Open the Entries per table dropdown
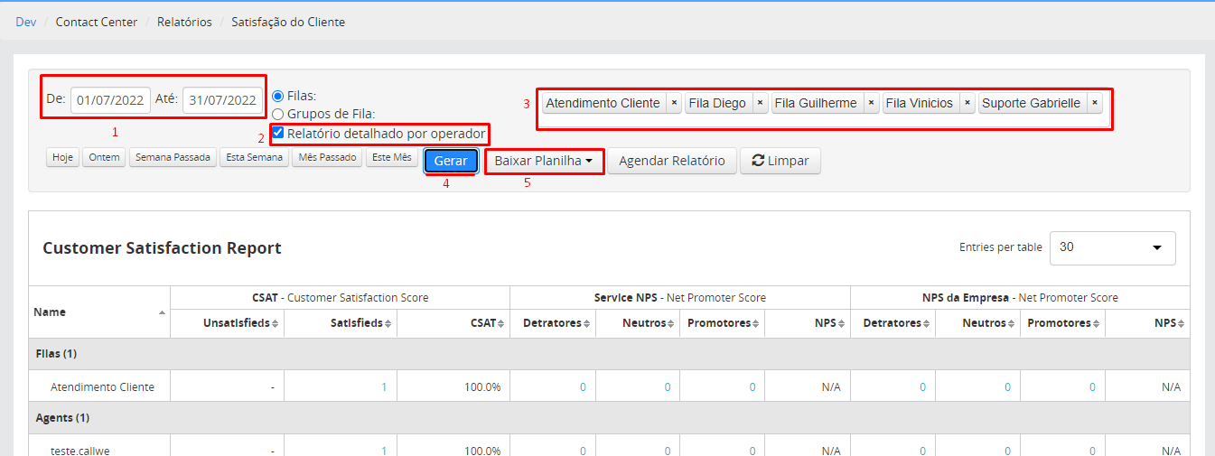Viewport: 1215px width, 456px height. point(1112,247)
